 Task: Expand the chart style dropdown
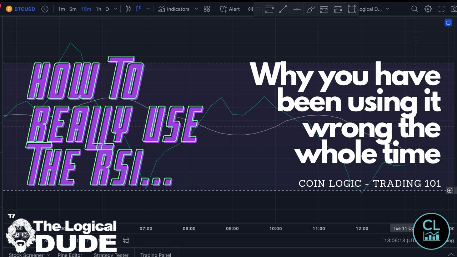pyautogui.click(x=148, y=9)
